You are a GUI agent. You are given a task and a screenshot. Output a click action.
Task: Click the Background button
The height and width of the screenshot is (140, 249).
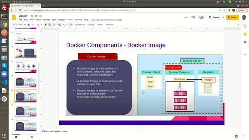(x=80, y=25)
